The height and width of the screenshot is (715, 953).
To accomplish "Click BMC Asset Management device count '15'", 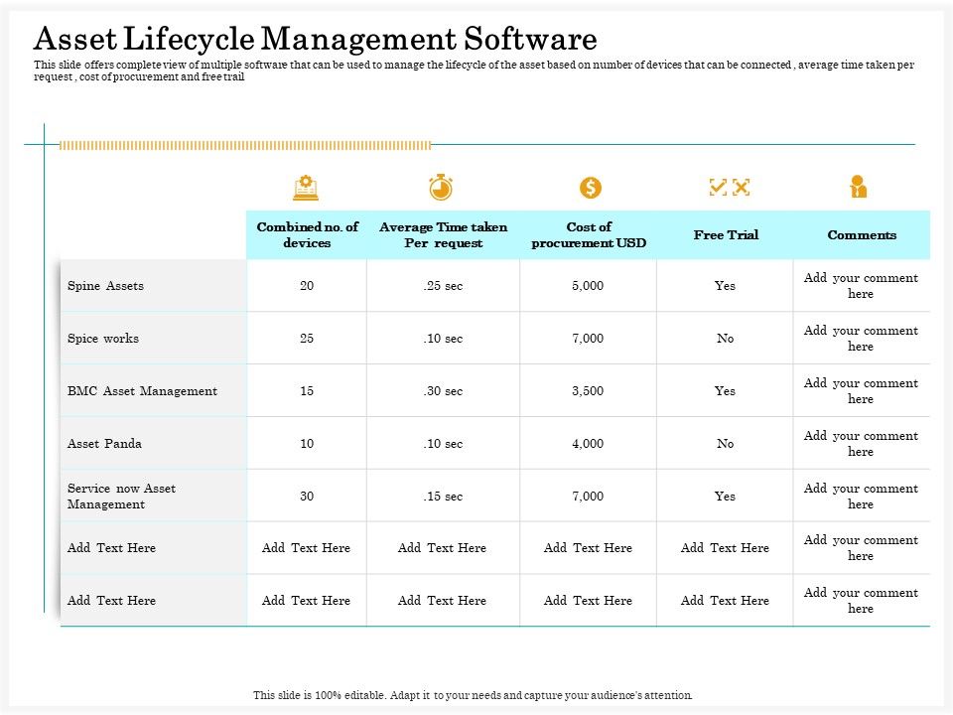I will point(307,391).
